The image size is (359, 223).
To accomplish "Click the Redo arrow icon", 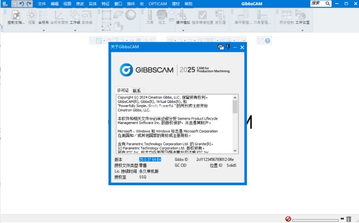I will click(x=29, y=4).
